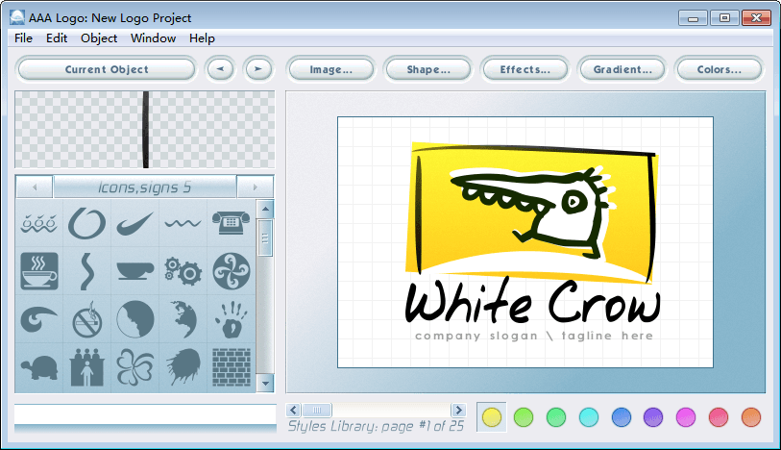Select the no smoking sign icon
This screenshot has width=781, height=450.
pyautogui.click(x=86, y=319)
